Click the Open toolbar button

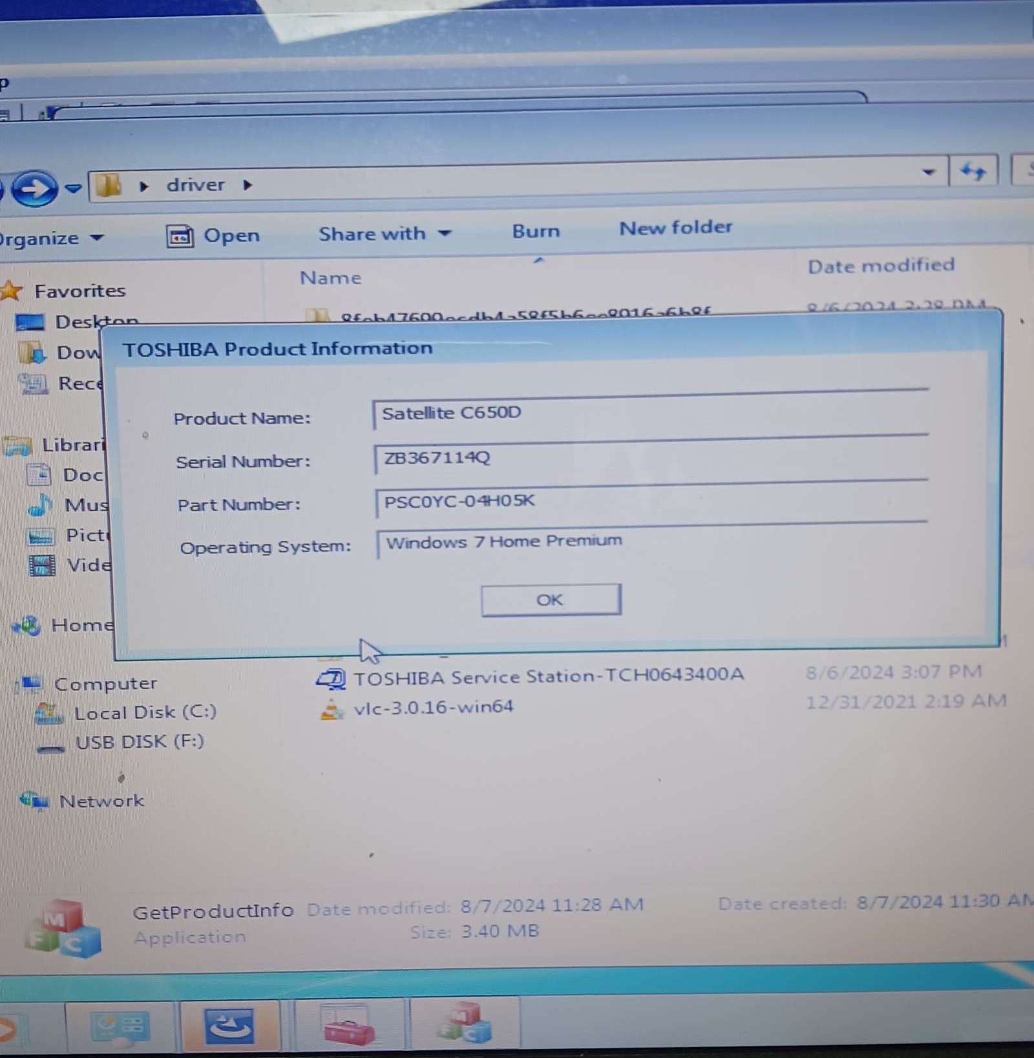213,236
